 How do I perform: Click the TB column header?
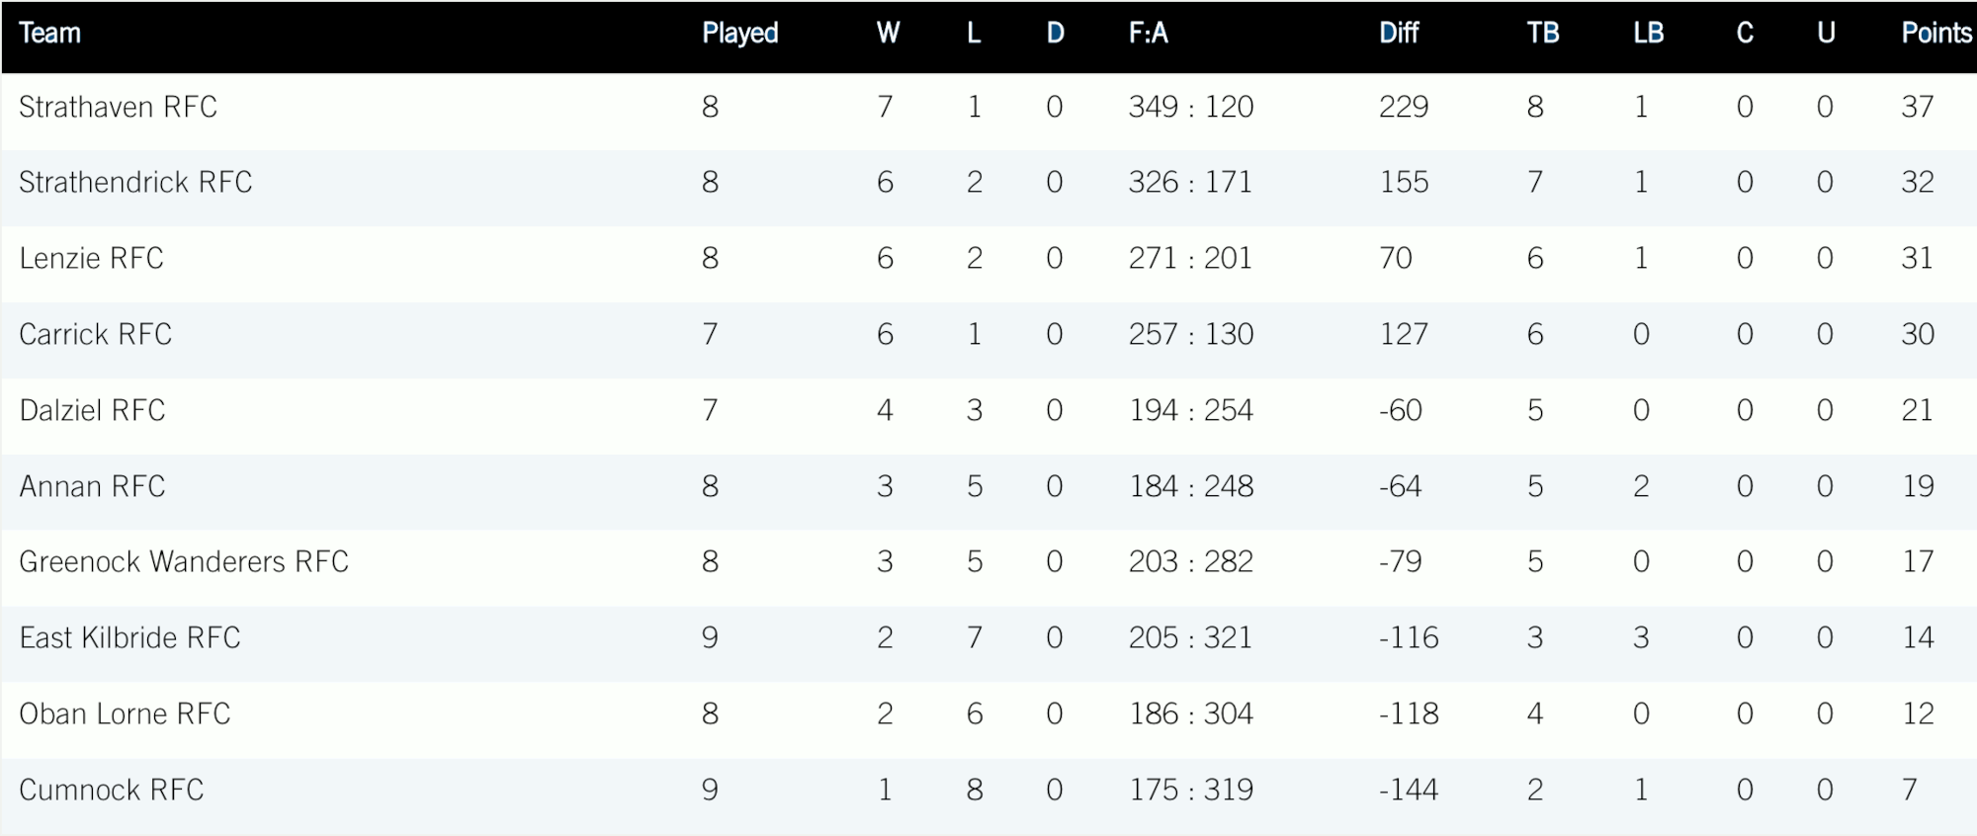point(1542,34)
